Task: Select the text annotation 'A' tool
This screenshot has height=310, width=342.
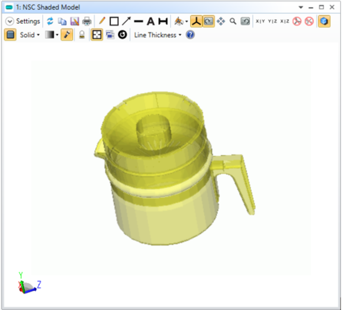Action: click(150, 21)
